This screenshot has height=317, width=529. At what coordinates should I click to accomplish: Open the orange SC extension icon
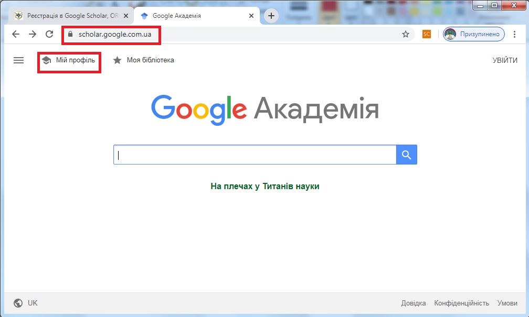[x=427, y=34]
